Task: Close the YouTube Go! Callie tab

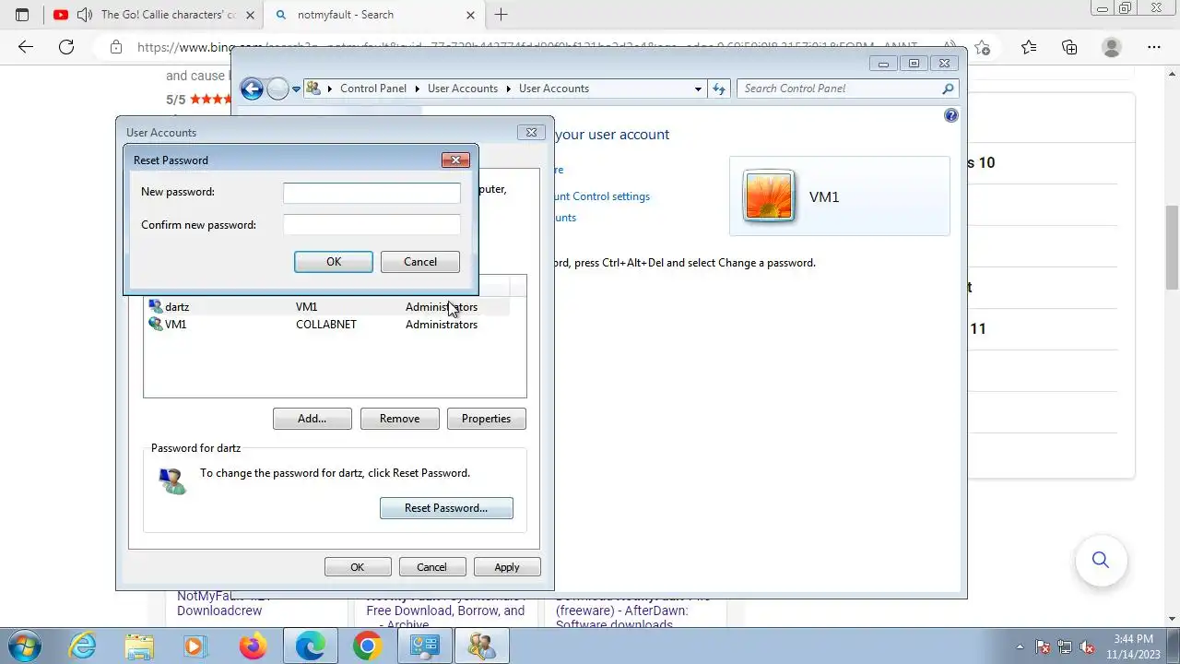Action: click(x=250, y=15)
